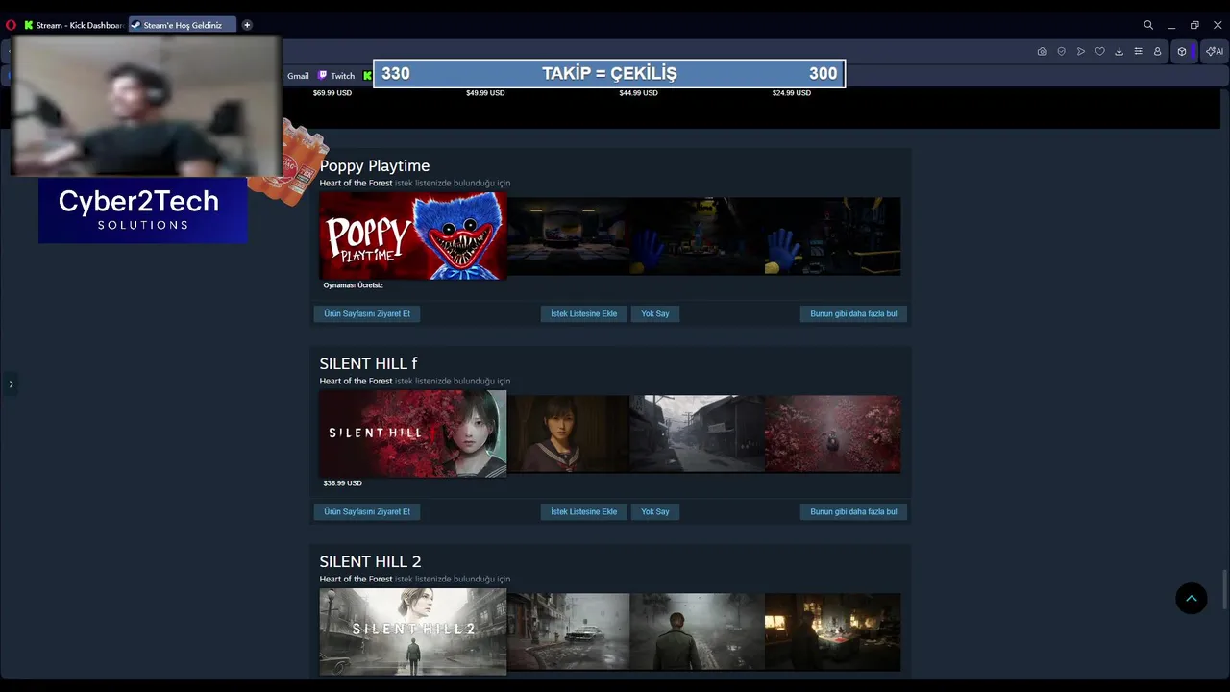This screenshot has width=1230, height=692.
Task: Open the tab search magnifier icon
Action: pyautogui.click(x=1148, y=25)
